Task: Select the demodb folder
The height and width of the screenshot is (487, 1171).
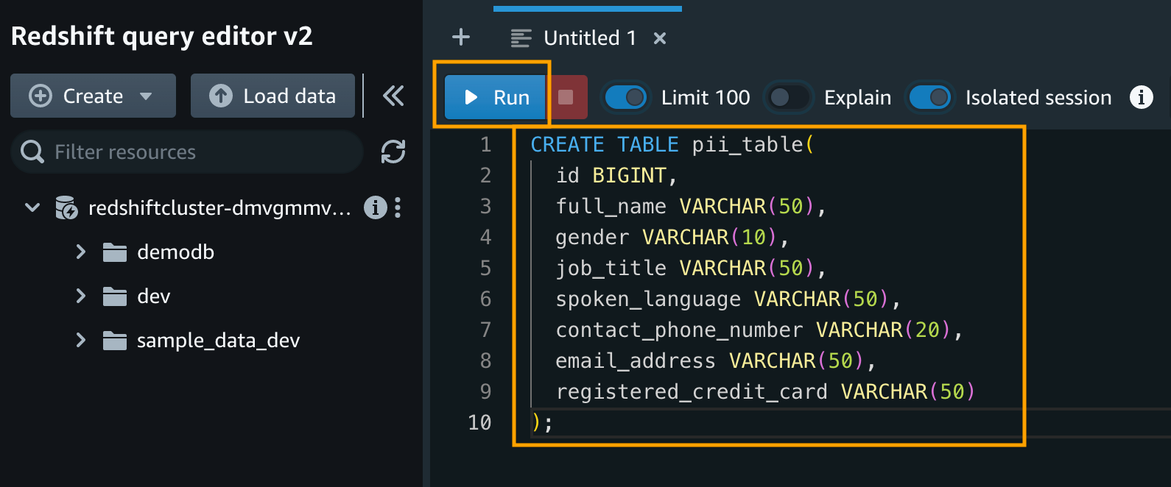Action: [175, 252]
